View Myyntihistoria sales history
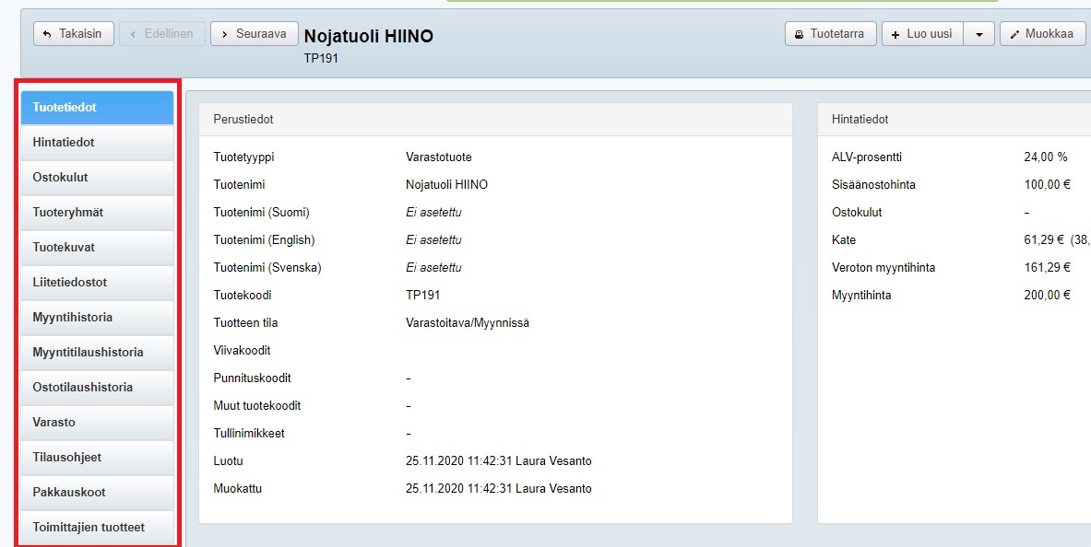The width and height of the screenshot is (1091, 547). coord(98,318)
